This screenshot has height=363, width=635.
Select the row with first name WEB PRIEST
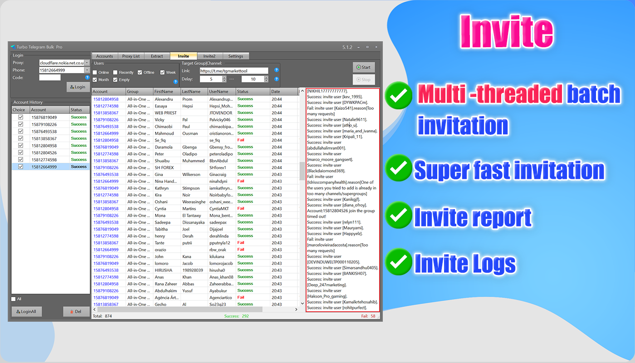(x=195, y=113)
